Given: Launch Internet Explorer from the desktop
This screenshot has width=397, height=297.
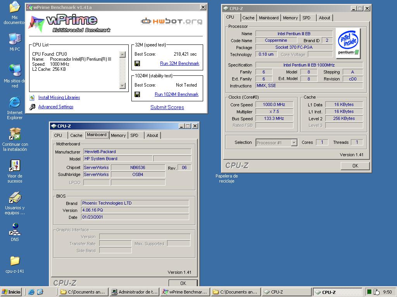Looking at the screenshot, I should (x=15, y=102).
